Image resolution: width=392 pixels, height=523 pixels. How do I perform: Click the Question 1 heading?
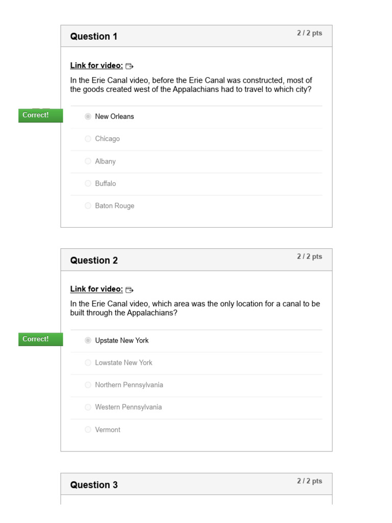click(x=94, y=36)
